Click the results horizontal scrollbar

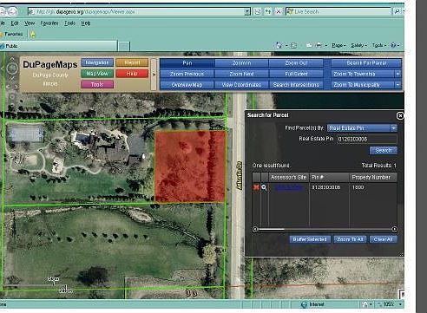click(325, 229)
